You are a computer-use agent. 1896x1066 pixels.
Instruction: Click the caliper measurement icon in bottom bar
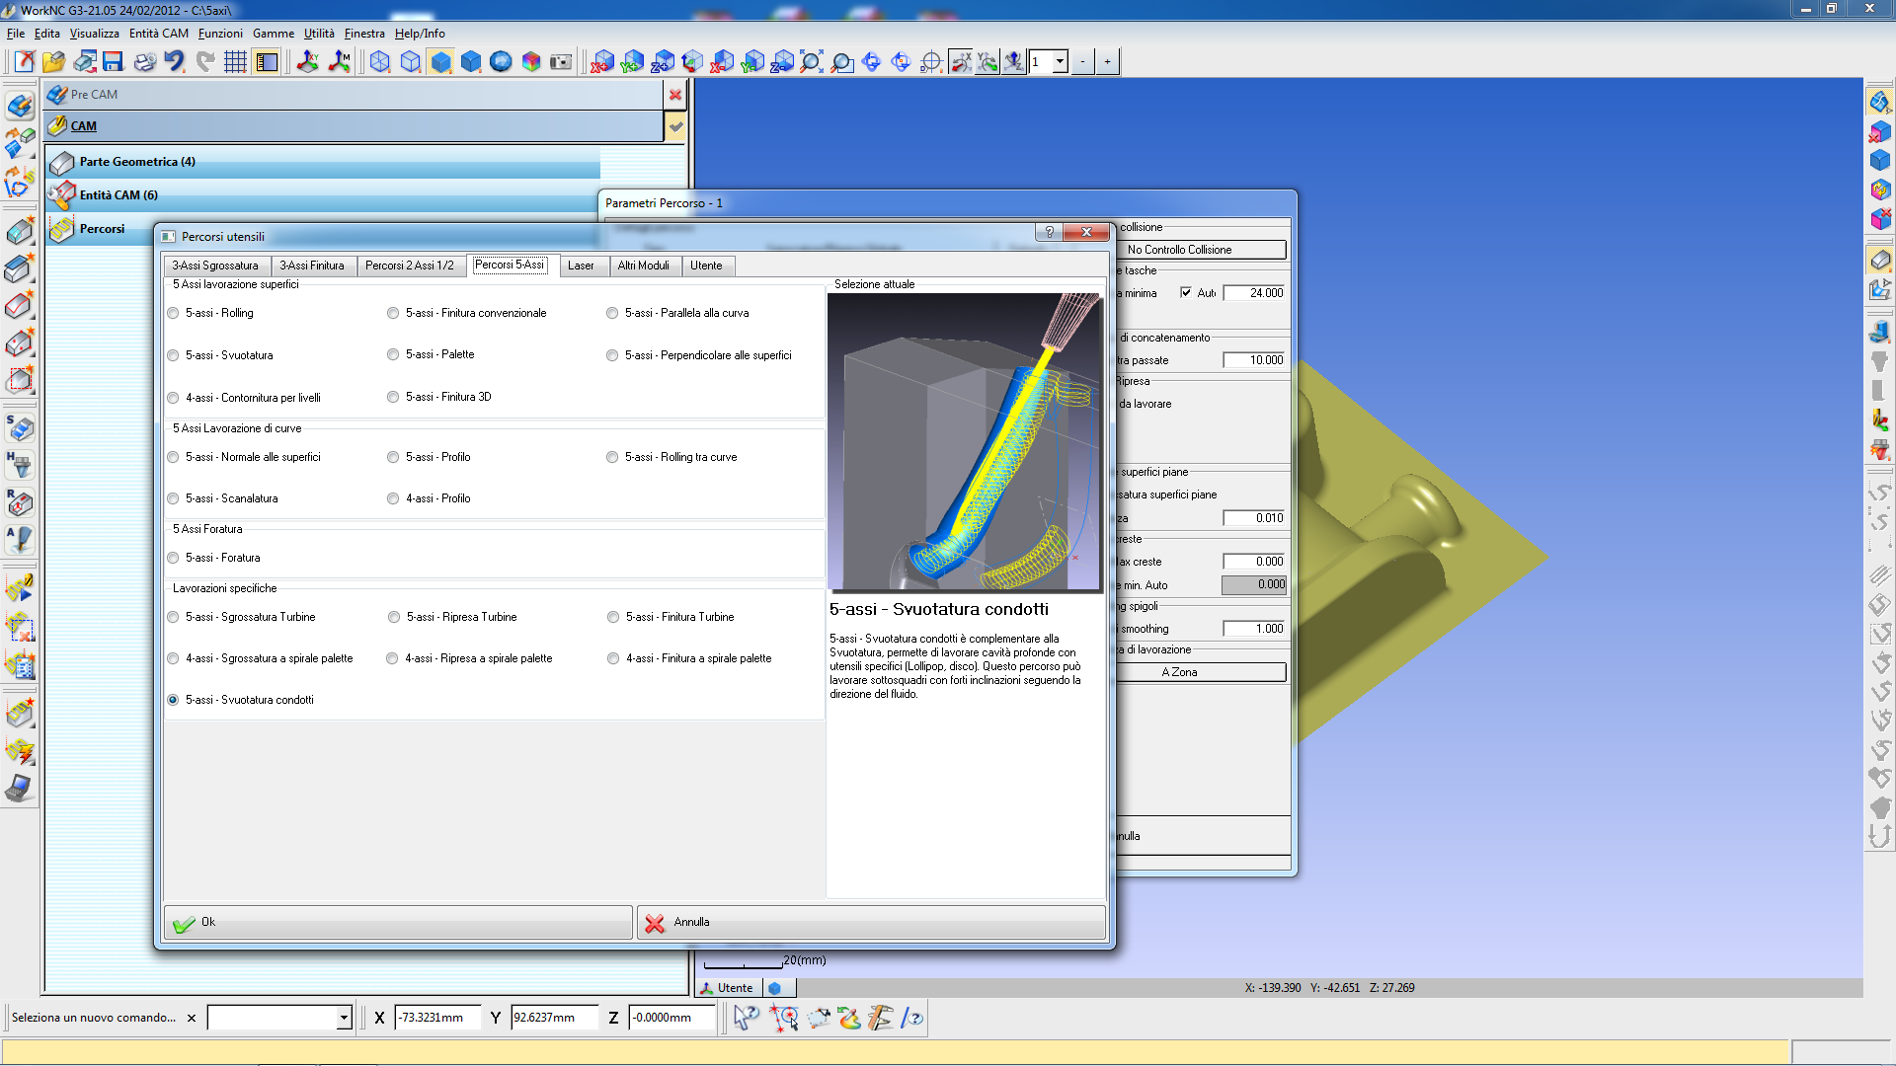[880, 1018]
